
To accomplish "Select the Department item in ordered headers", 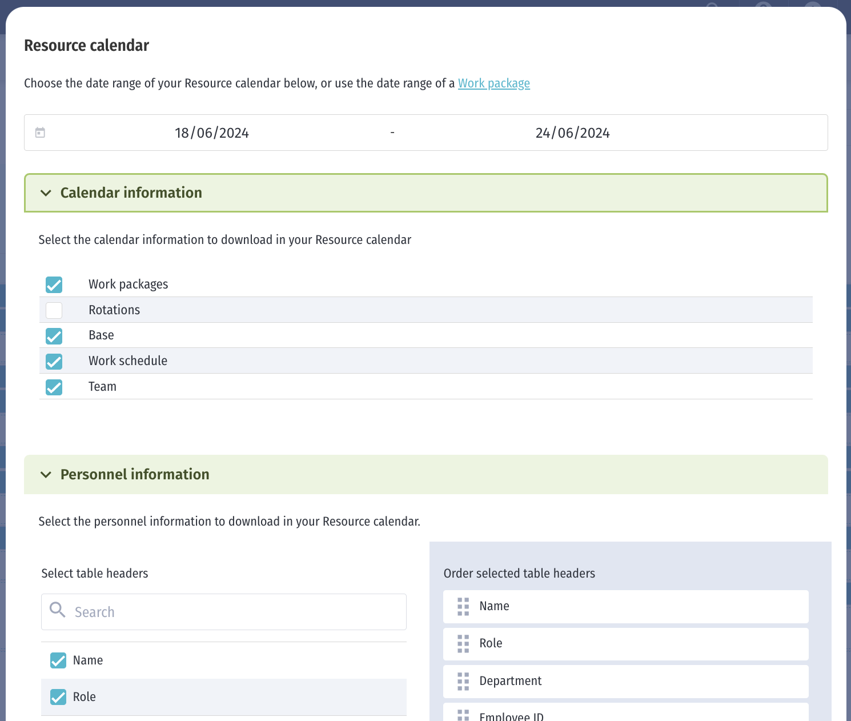I will pos(626,681).
